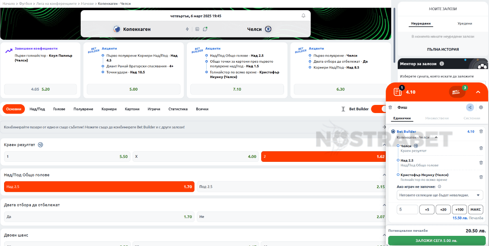Open the Играчи tab
This screenshot has width=489, height=246.
pyautogui.click(x=154, y=109)
